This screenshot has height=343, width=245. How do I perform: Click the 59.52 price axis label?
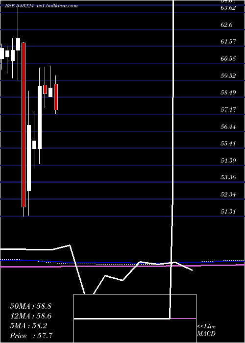228,75
